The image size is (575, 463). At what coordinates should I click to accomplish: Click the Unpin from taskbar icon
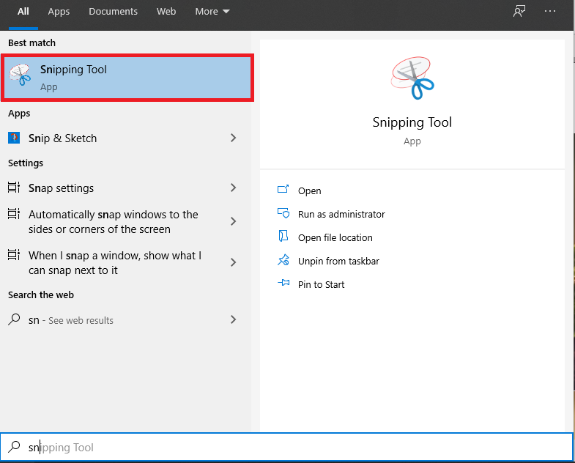coord(283,261)
